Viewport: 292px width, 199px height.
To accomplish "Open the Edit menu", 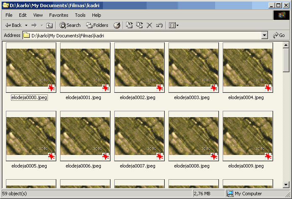I will 23,15.
